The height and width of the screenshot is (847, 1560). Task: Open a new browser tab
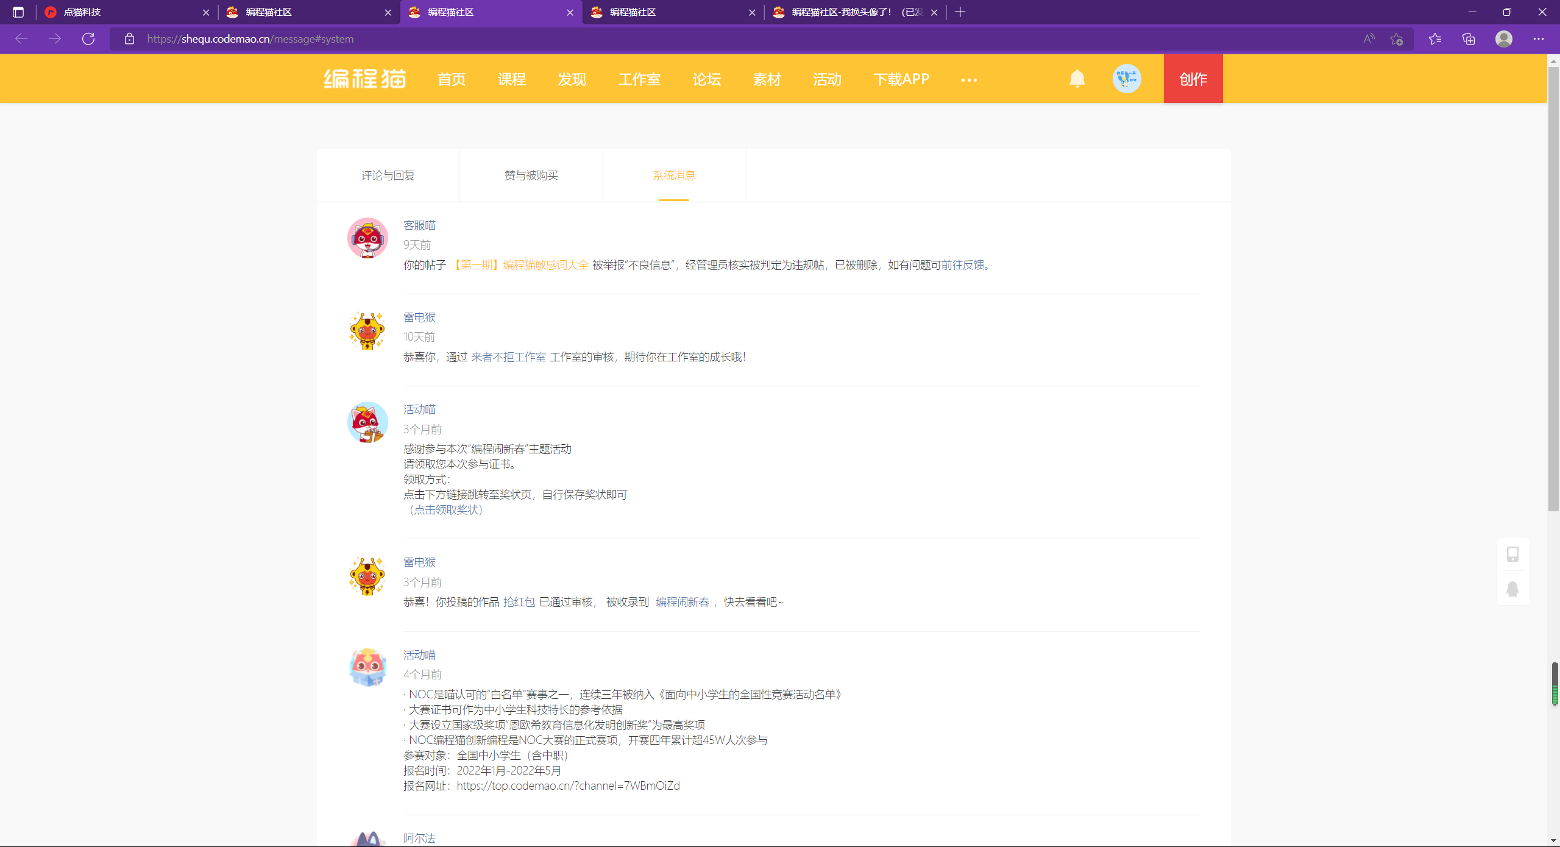pyautogui.click(x=960, y=12)
